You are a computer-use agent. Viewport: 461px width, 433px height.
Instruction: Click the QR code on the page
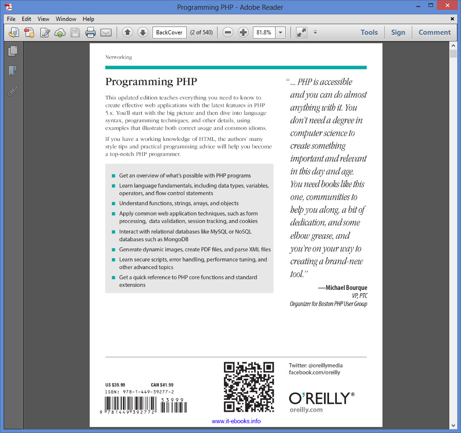pyautogui.click(x=249, y=387)
